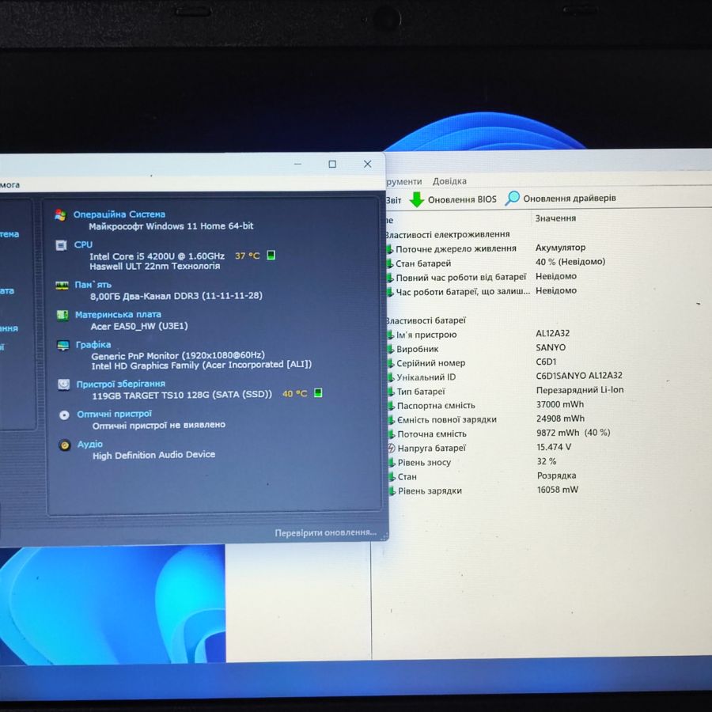Open the partially hidden Інструменти menu
The height and width of the screenshot is (712, 712).
pos(403,182)
